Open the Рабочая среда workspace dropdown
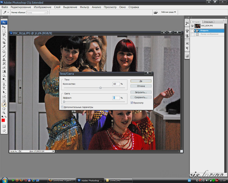228x183 pixels. tap(169, 12)
